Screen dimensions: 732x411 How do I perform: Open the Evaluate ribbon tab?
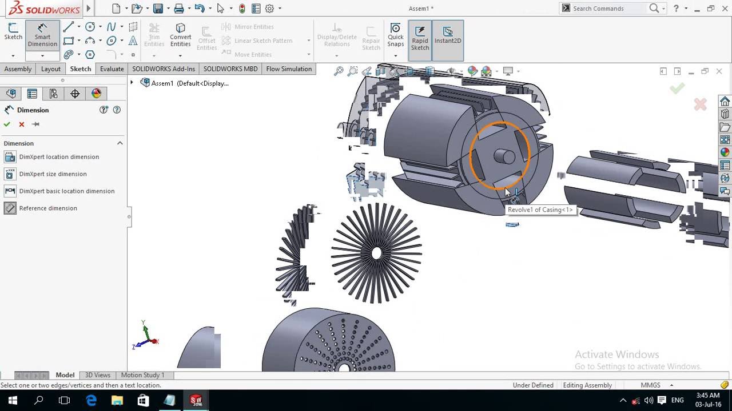coord(112,69)
